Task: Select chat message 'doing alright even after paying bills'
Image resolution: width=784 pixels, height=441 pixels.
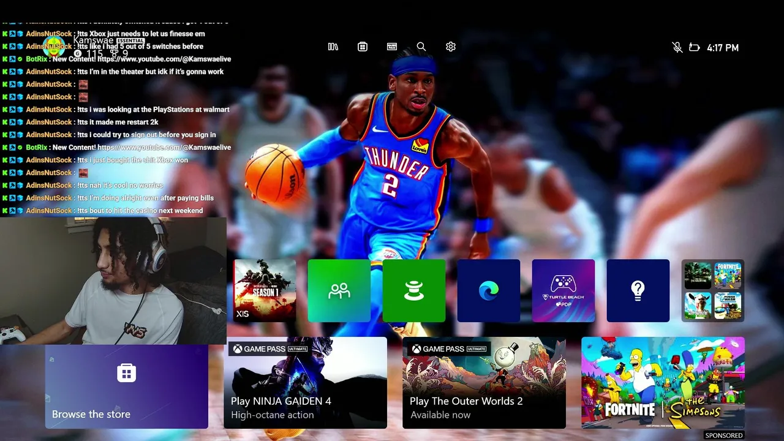Action: click(145, 198)
